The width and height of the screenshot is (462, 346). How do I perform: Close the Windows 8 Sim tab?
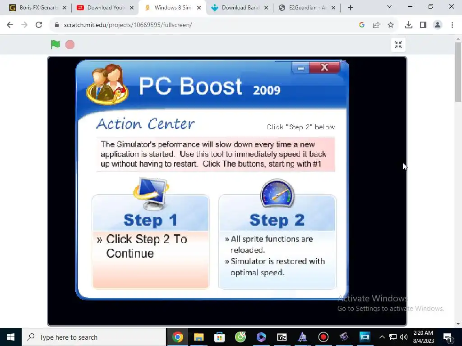pos(199,8)
